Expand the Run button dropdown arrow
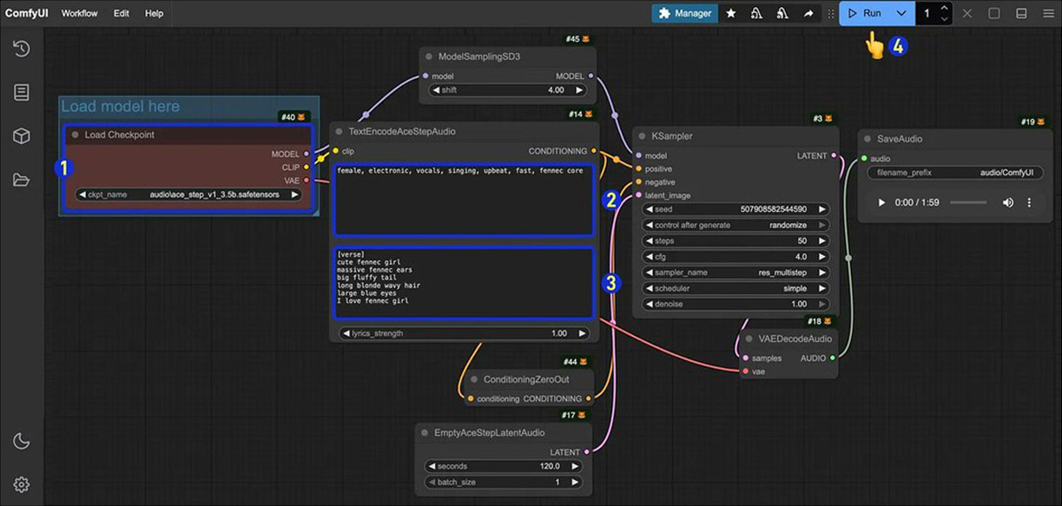Image resolution: width=1062 pixels, height=506 pixels. (x=901, y=13)
